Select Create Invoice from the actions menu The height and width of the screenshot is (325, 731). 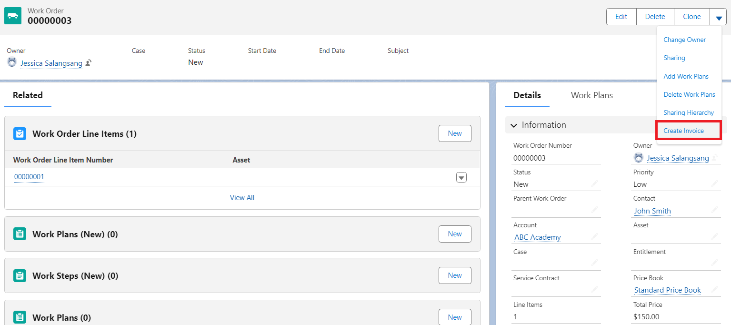point(683,131)
